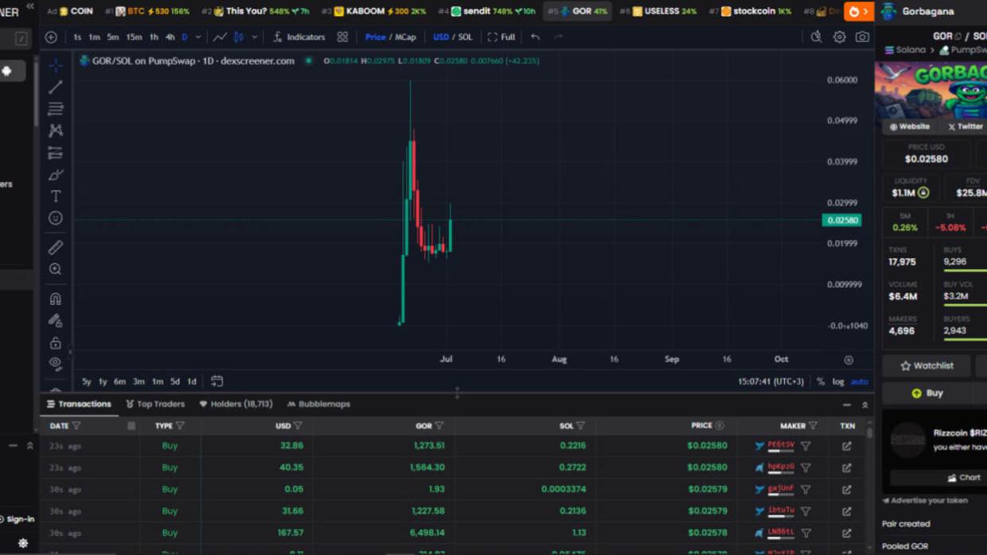Select the 4h timeframe
987x555 pixels.
pos(170,37)
